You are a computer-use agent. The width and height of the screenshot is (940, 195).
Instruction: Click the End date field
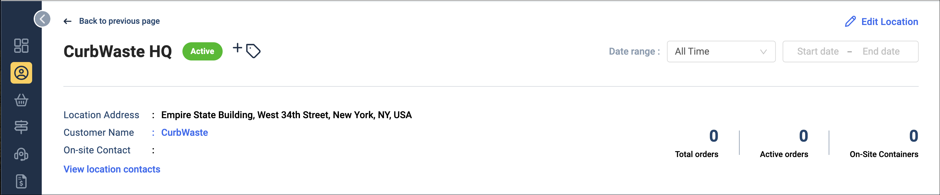[881, 51]
